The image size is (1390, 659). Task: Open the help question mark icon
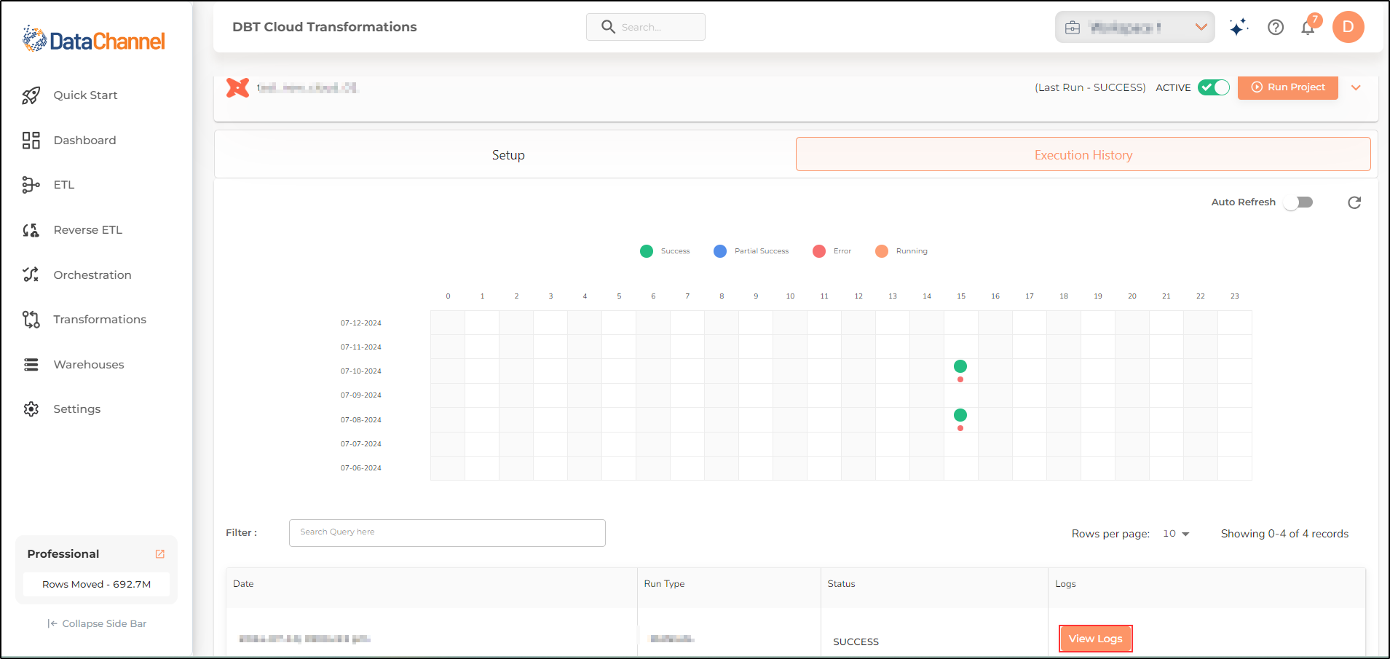(x=1276, y=28)
